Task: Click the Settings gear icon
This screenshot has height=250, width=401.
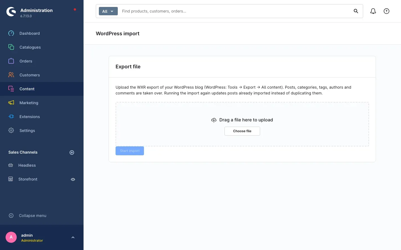Action: tap(11, 131)
